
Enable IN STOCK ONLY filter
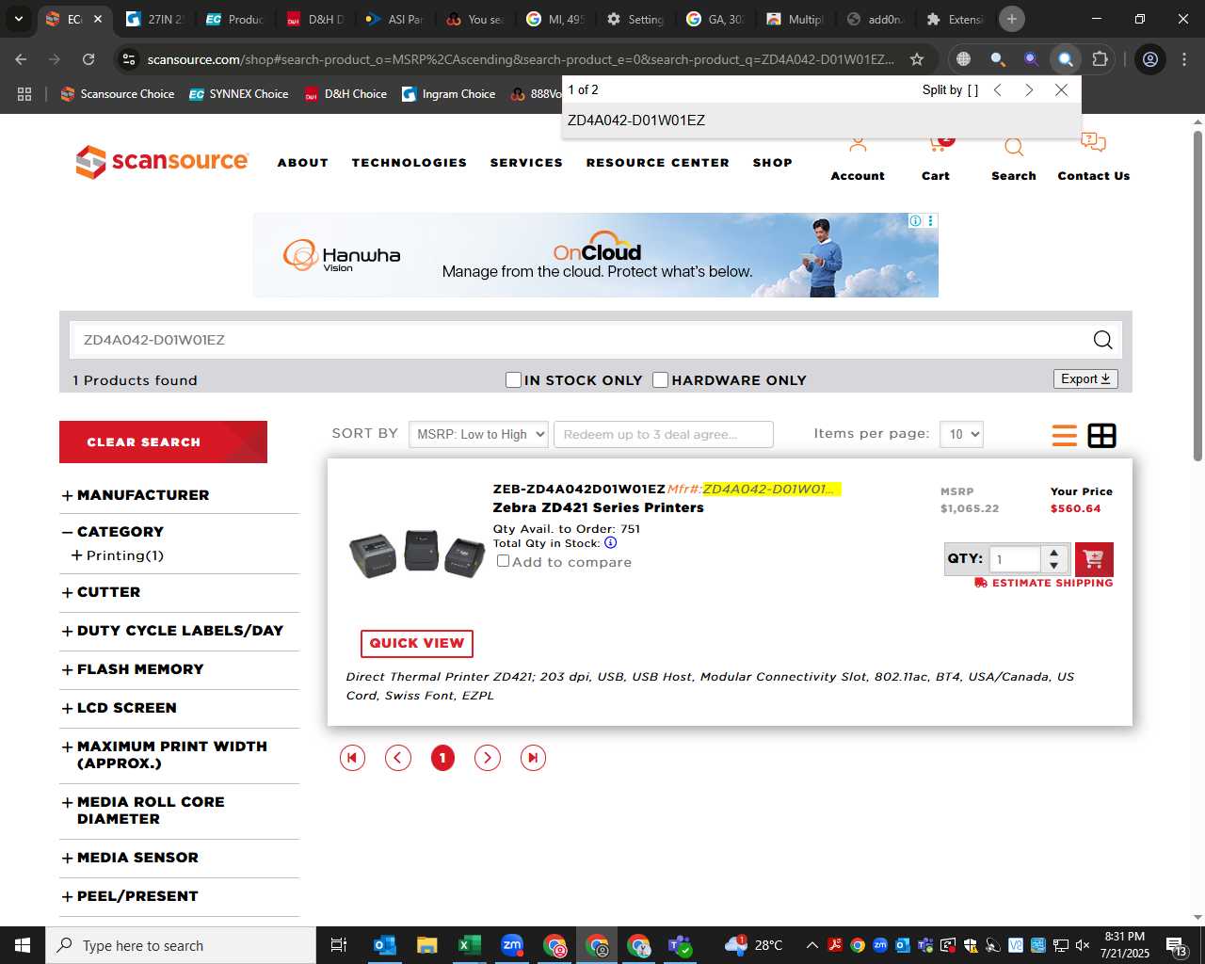click(x=513, y=379)
